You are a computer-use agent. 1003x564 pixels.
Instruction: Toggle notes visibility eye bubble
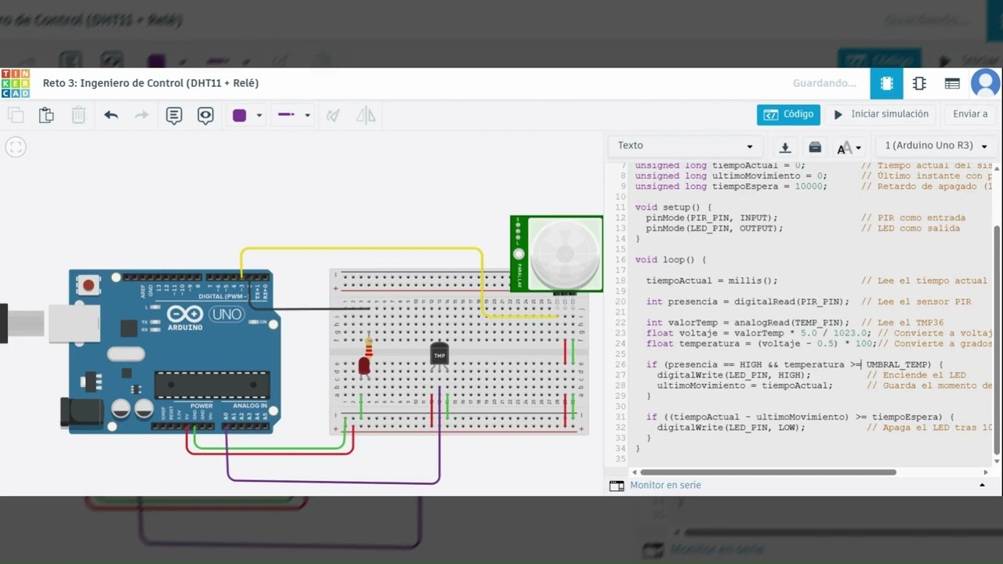click(205, 115)
